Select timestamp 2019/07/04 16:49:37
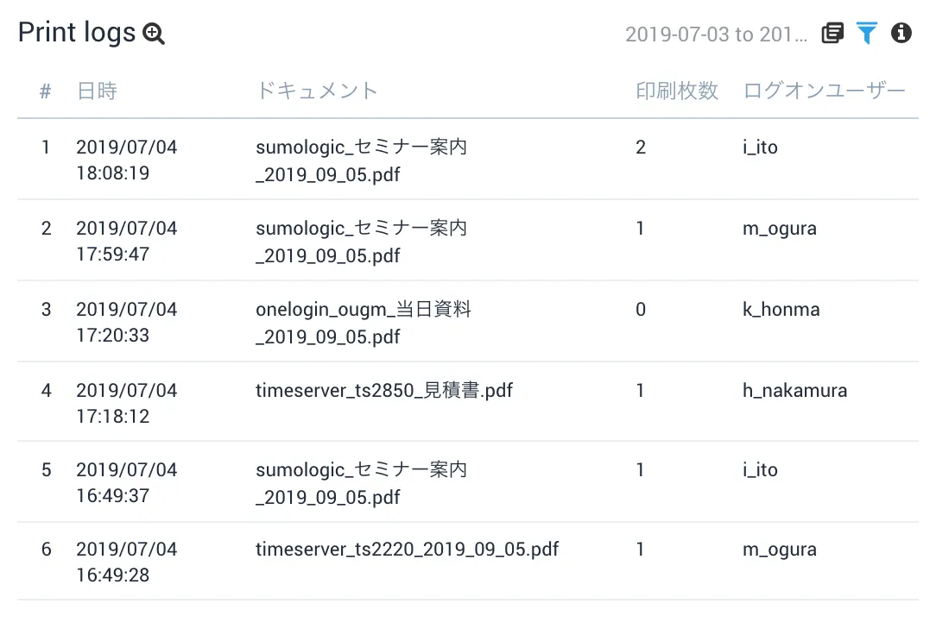 (127, 482)
